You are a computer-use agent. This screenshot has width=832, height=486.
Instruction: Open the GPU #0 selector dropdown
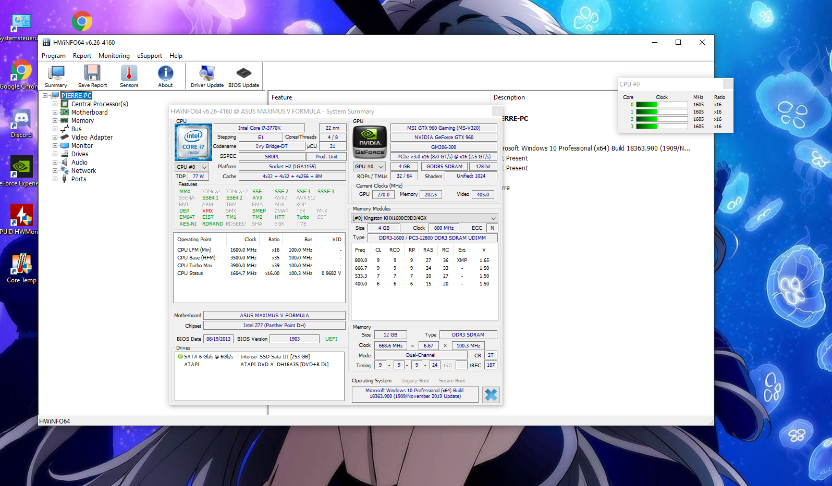[369, 167]
